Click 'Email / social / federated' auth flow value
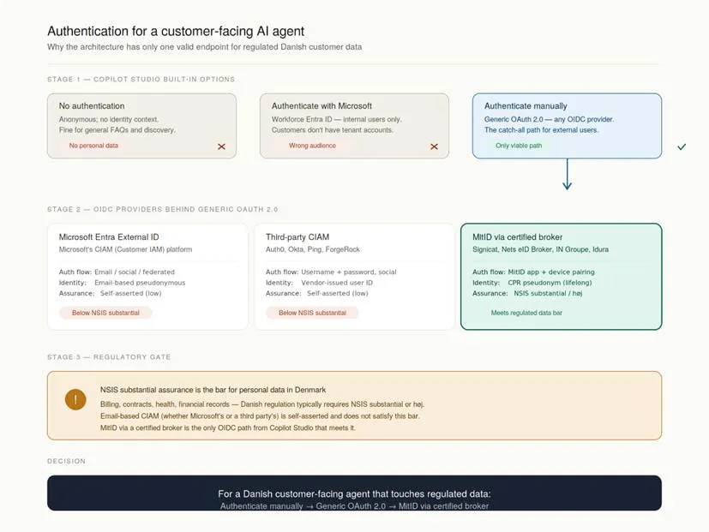 [x=135, y=272]
